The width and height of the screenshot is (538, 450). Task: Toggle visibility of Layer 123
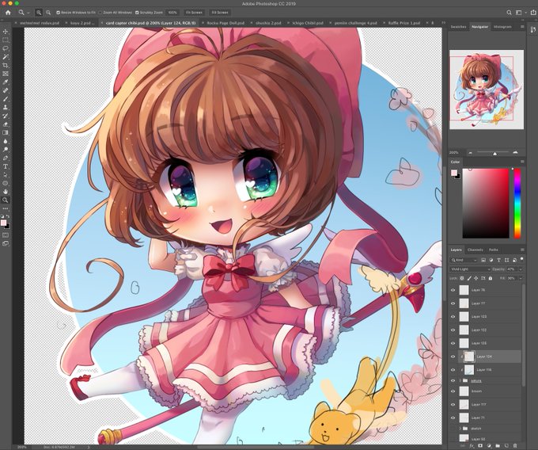coord(453,316)
